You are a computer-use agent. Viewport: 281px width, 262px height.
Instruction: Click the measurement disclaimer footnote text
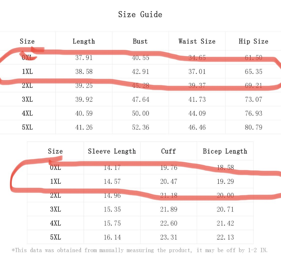tap(140, 250)
